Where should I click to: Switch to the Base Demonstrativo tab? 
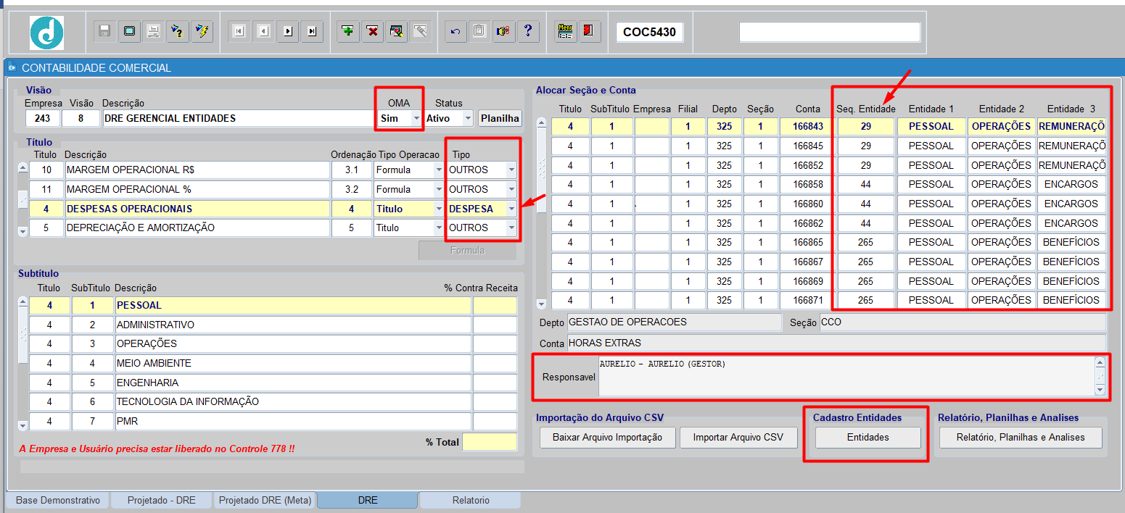[x=58, y=500]
